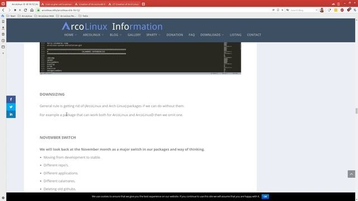Open the ArcoLinux bookmarks folder

(x=25, y=16)
